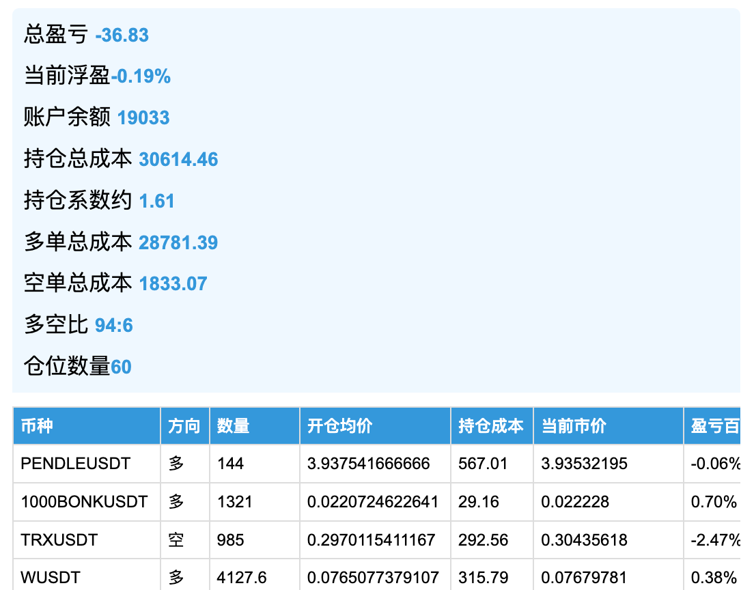The height and width of the screenshot is (590, 754).
Task: Click position cost 29.16
Action: 479,501
